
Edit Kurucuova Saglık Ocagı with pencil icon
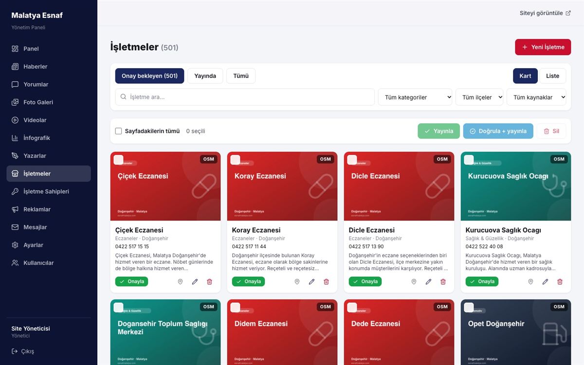click(545, 282)
